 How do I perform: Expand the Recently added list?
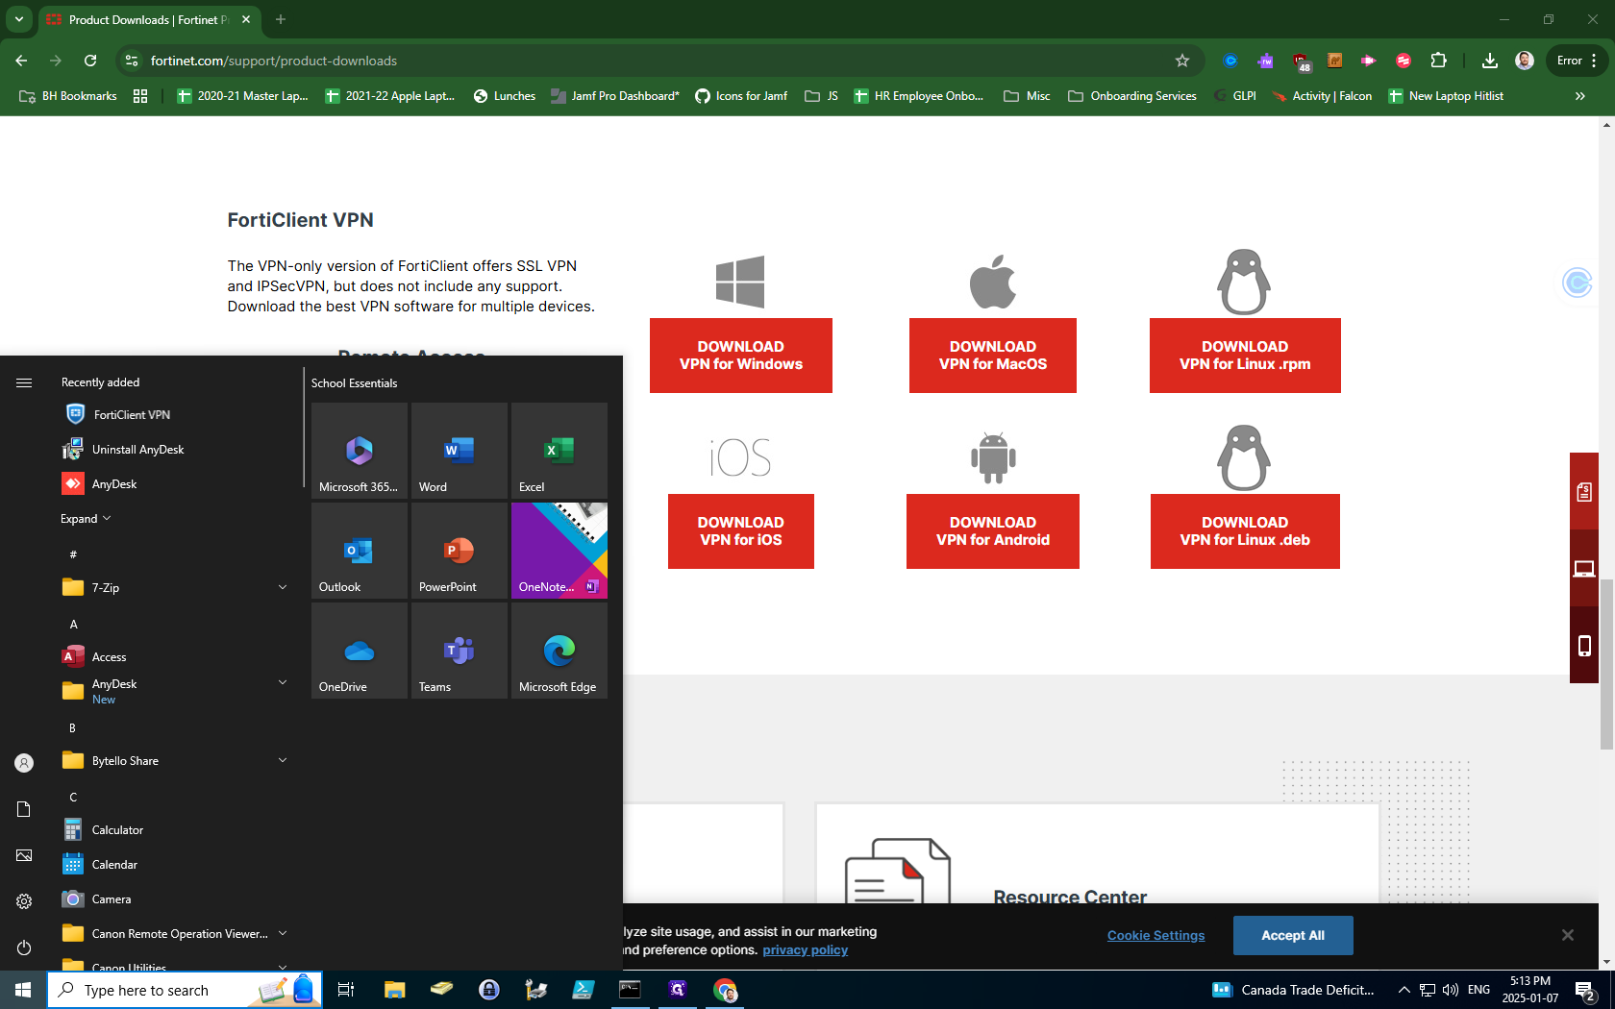click(86, 519)
